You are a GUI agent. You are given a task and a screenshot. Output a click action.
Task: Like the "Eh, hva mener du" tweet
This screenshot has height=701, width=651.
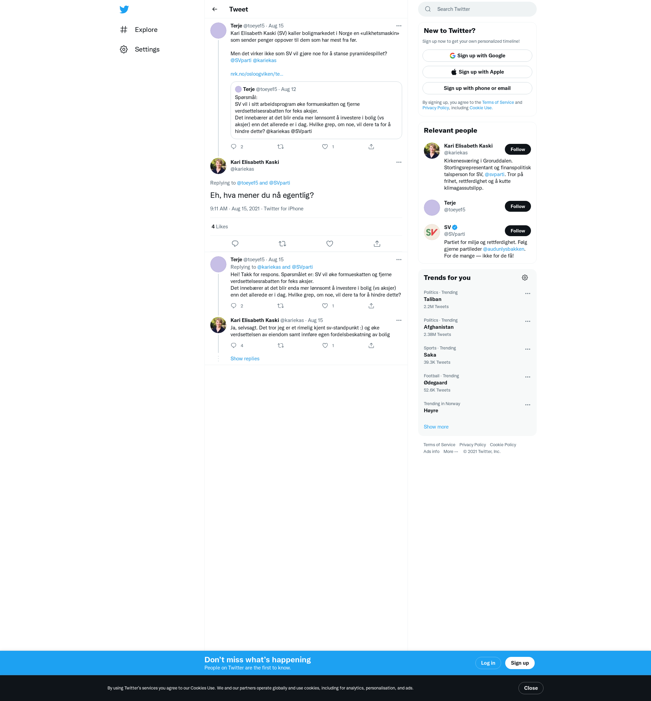click(330, 244)
